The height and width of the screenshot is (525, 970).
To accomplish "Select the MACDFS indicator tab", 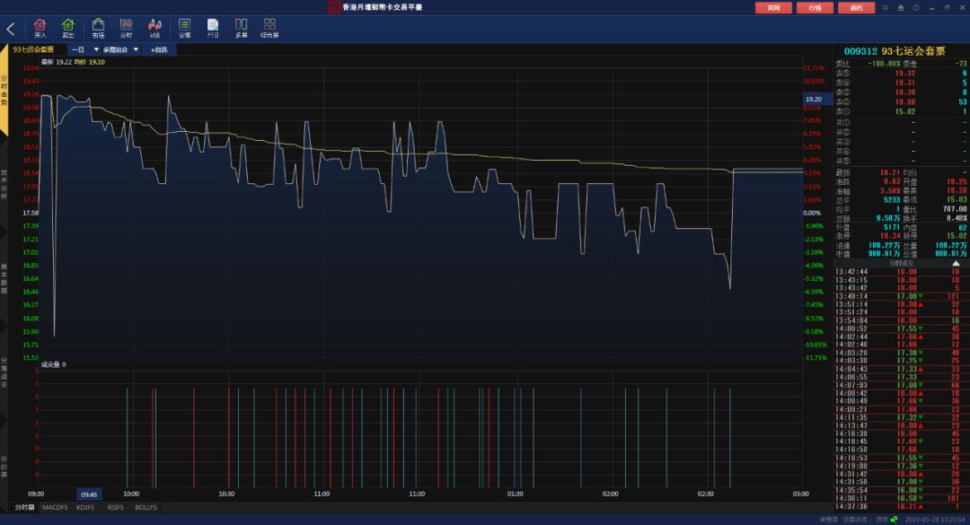I will (55, 507).
